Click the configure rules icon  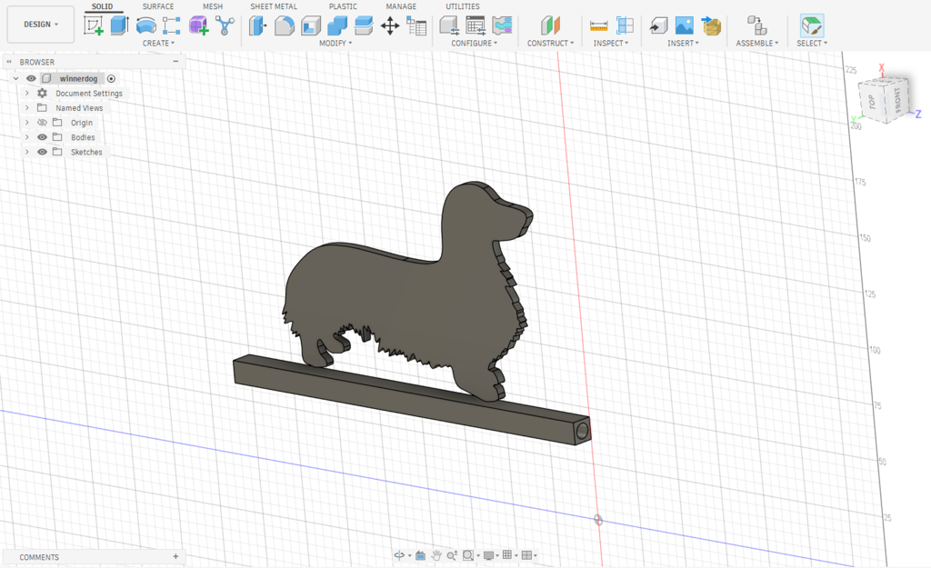[502, 25]
